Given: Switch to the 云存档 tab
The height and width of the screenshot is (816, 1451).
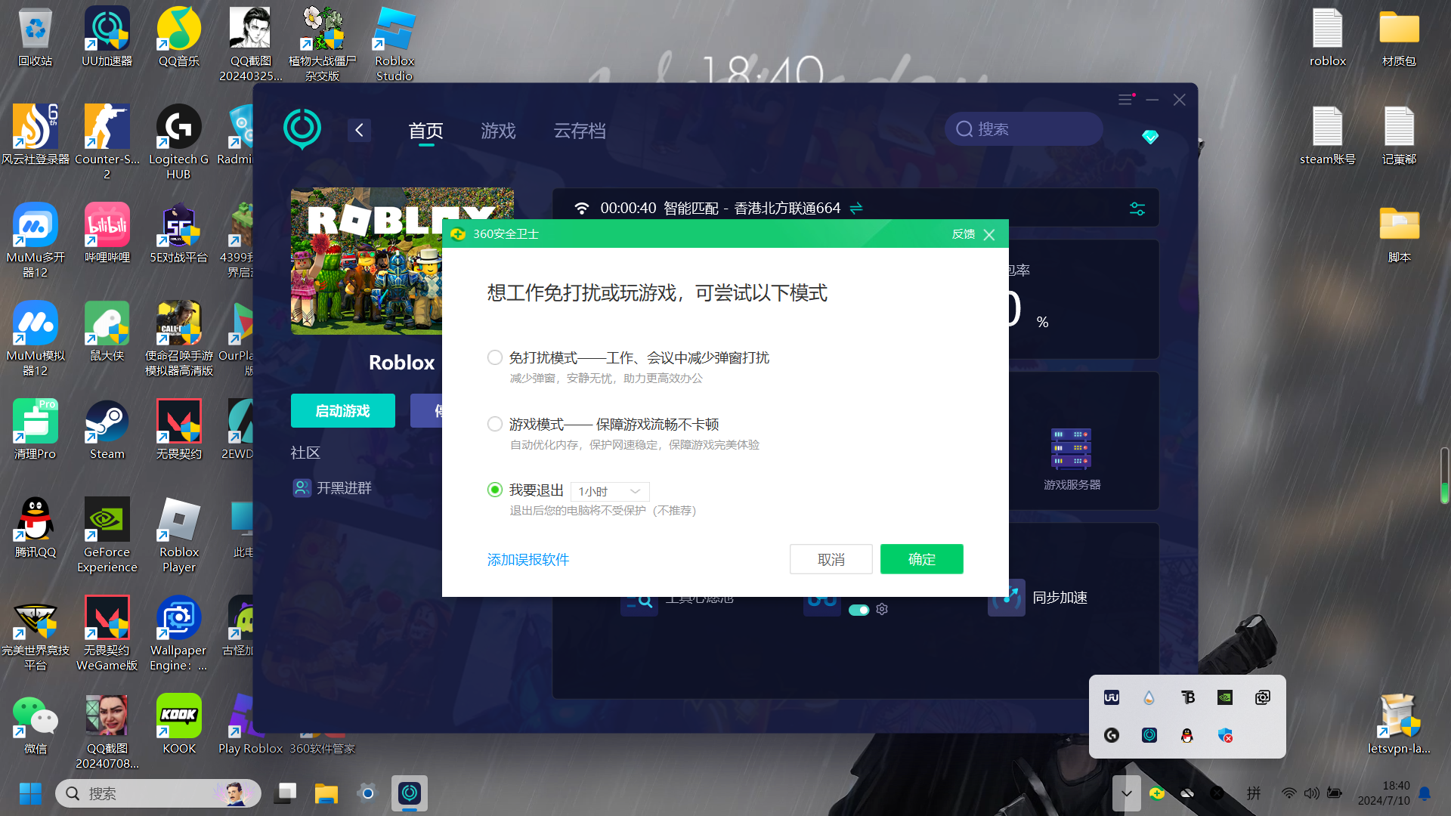Looking at the screenshot, I should coord(579,131).
